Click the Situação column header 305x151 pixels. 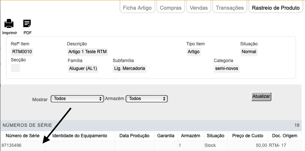pyautogui.click(x=216, y=136)
